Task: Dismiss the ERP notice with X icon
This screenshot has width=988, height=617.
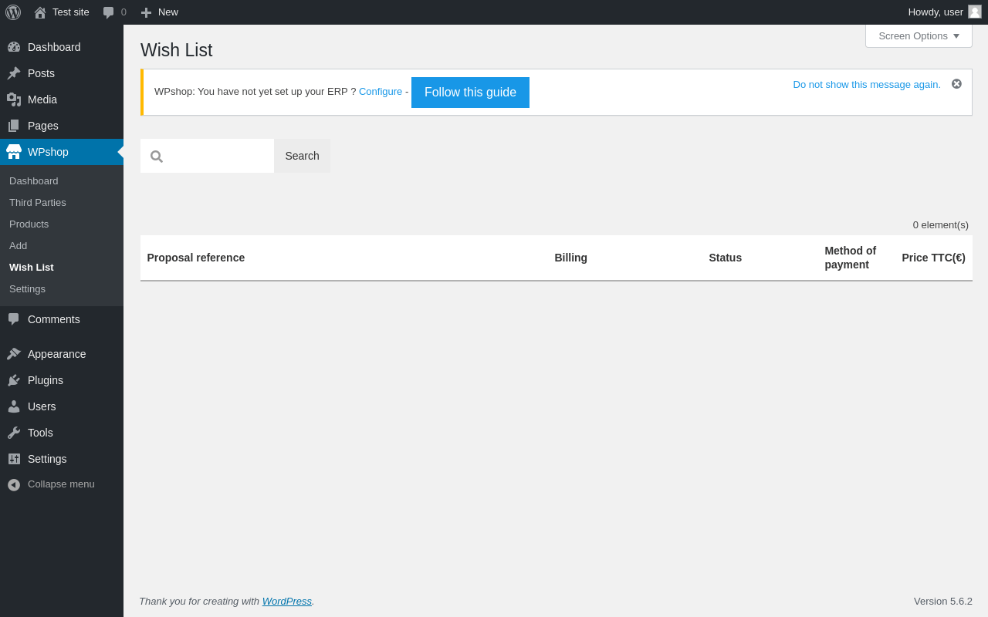Action: pyautogui.click(x=956, y=84)
